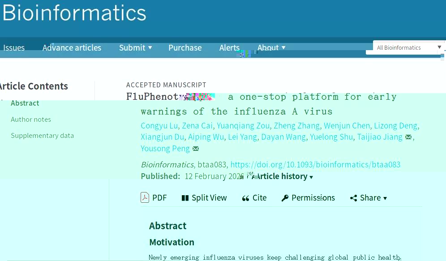Screen dimensions: 446x261
Task: Jump to Supplementary data section
Action: 42,136
